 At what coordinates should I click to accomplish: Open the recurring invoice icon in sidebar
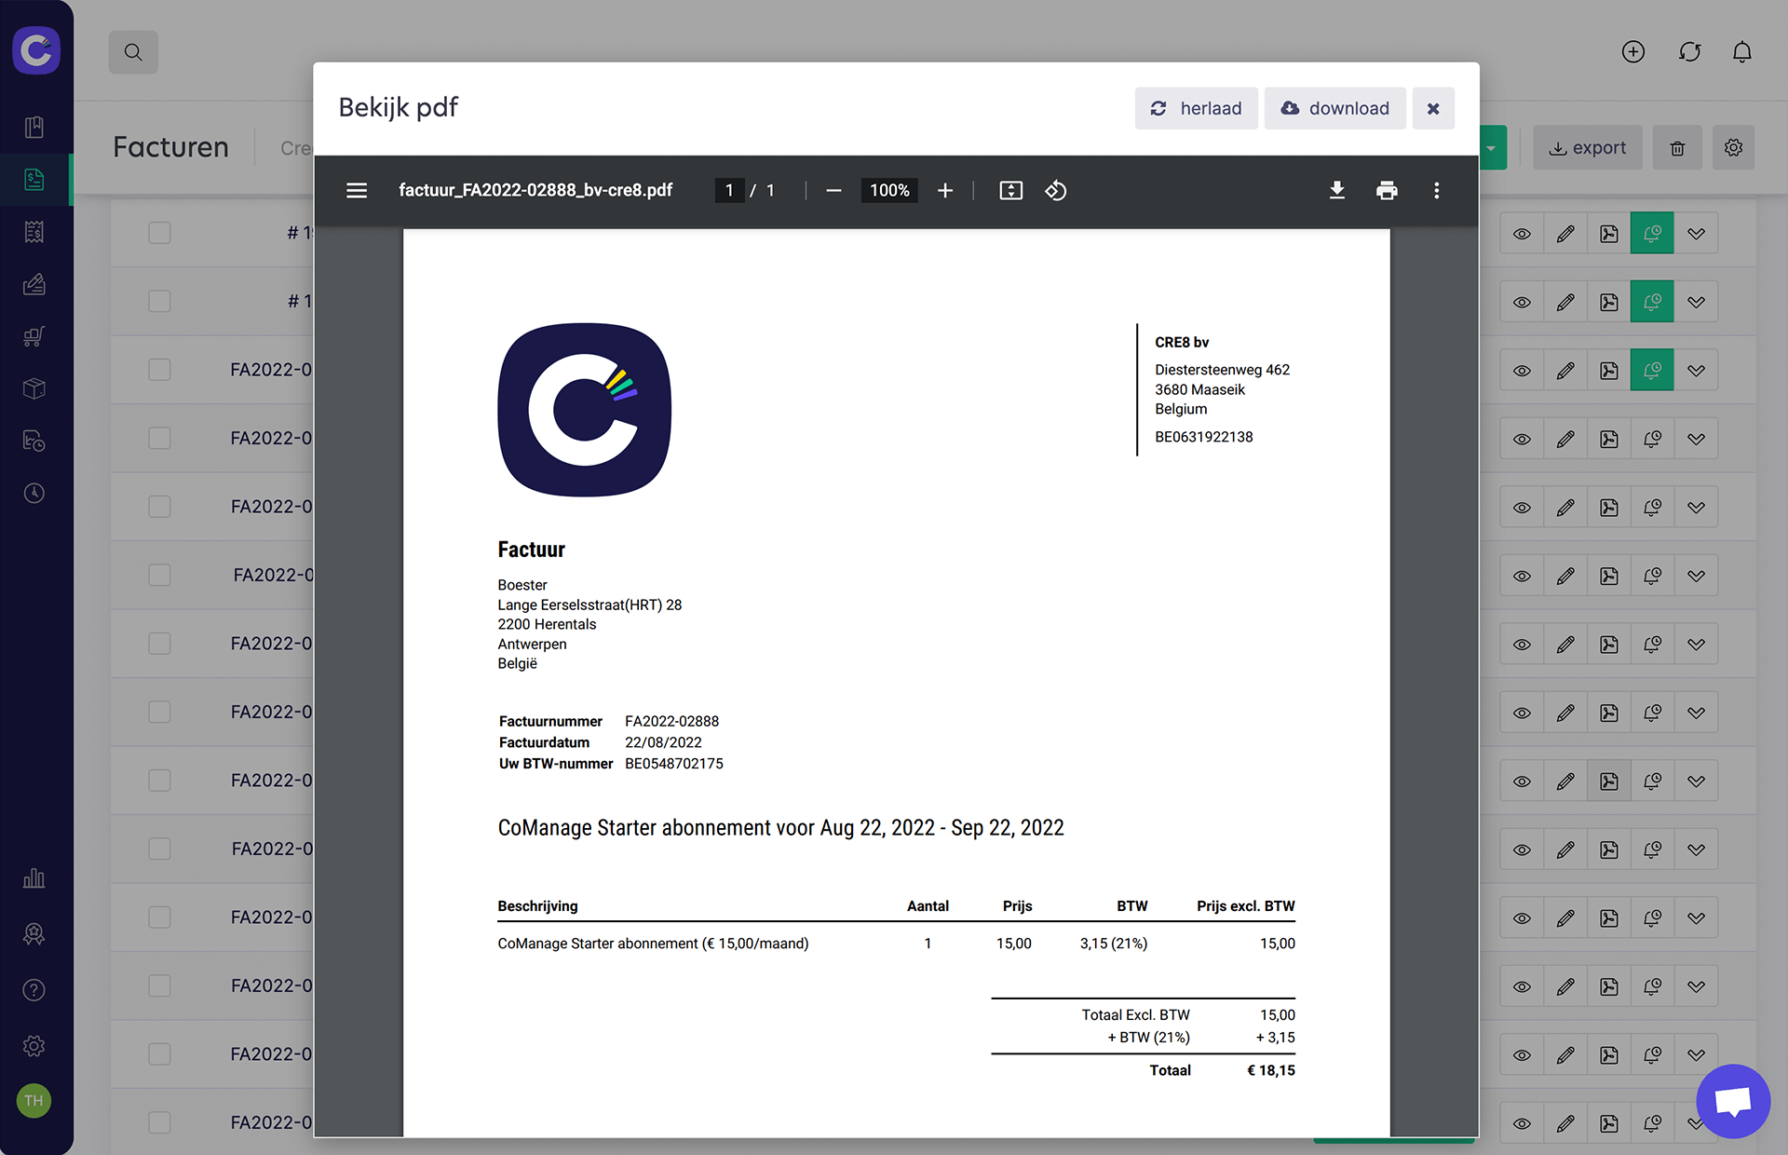click(x=34, y=441)
